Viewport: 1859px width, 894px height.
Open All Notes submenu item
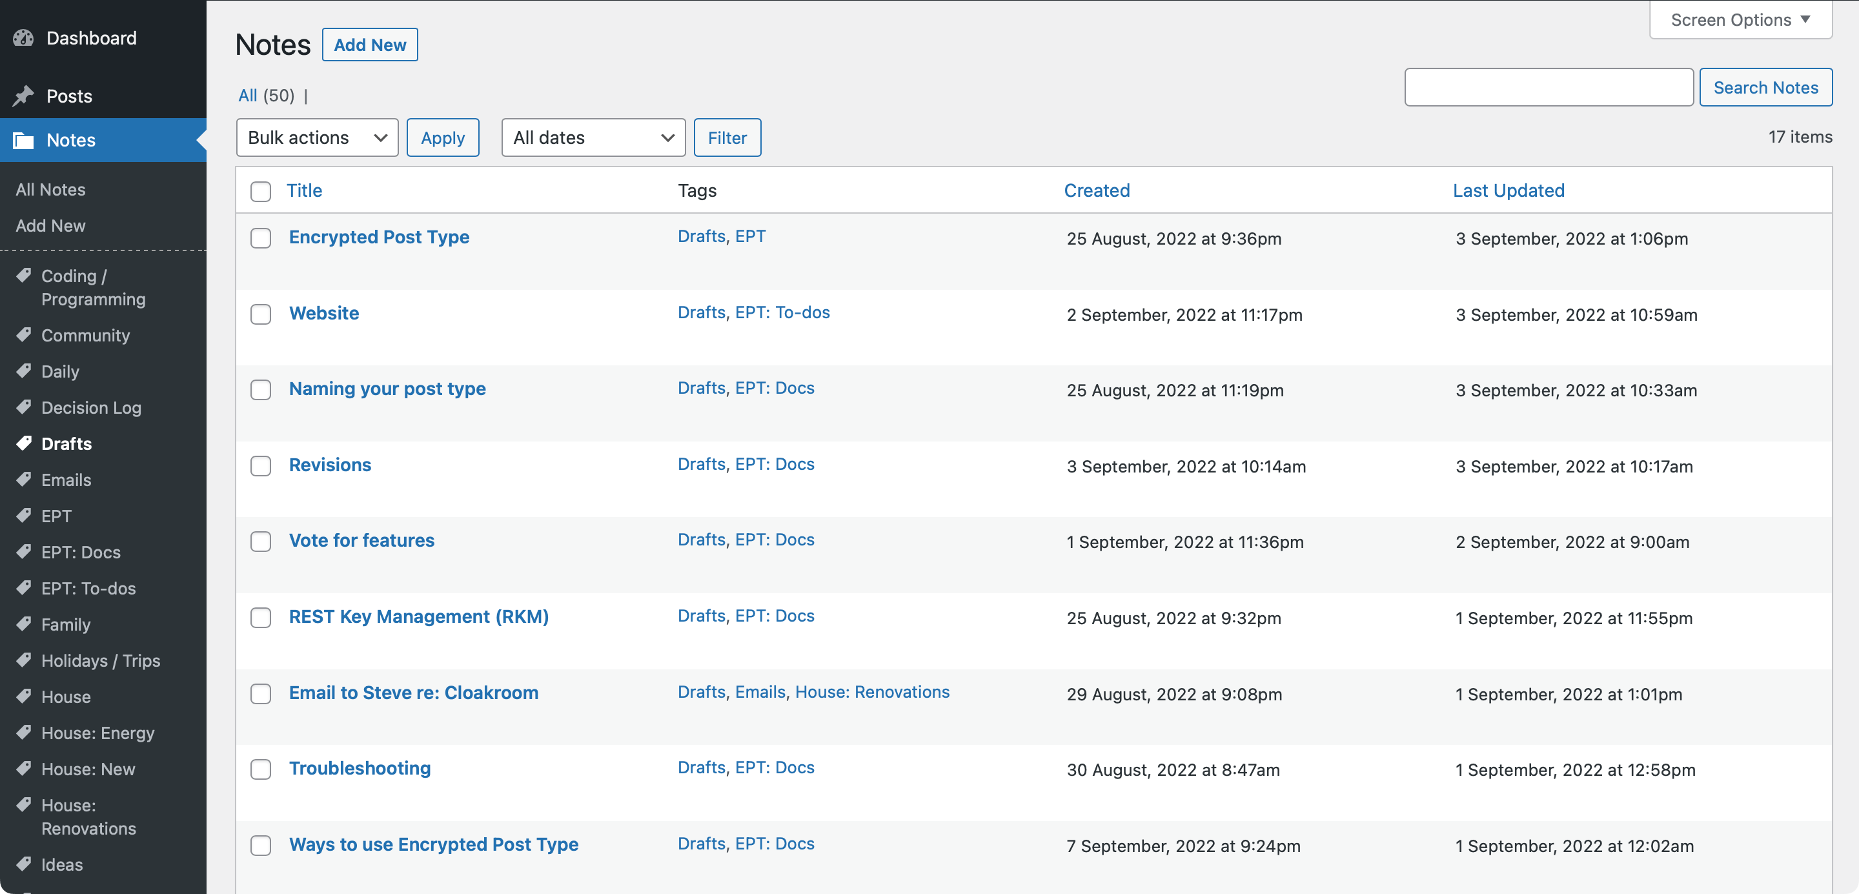(x=50, y=190)
